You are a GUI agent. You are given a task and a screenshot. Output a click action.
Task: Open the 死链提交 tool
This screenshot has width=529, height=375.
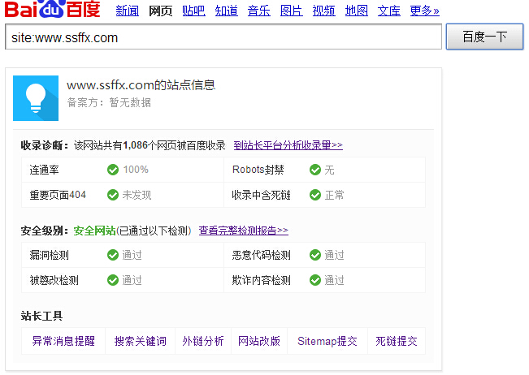coord(397,341)
